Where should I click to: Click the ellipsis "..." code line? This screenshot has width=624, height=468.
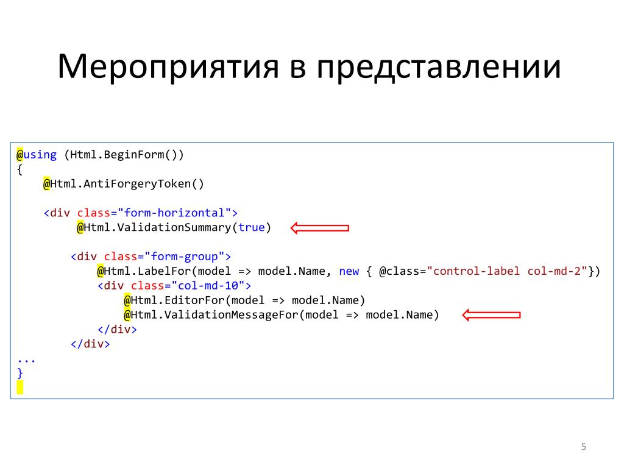point(26,361)
